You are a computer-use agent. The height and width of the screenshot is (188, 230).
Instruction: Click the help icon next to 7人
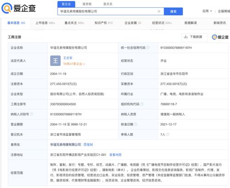(x=168, y=135)
